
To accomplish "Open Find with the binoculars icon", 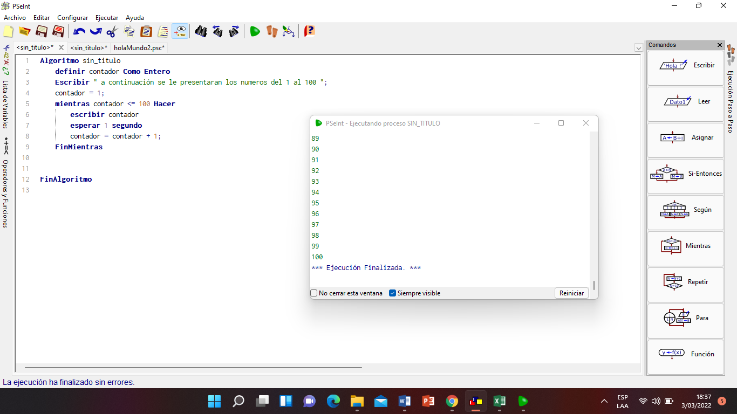I will pos(201,31).
